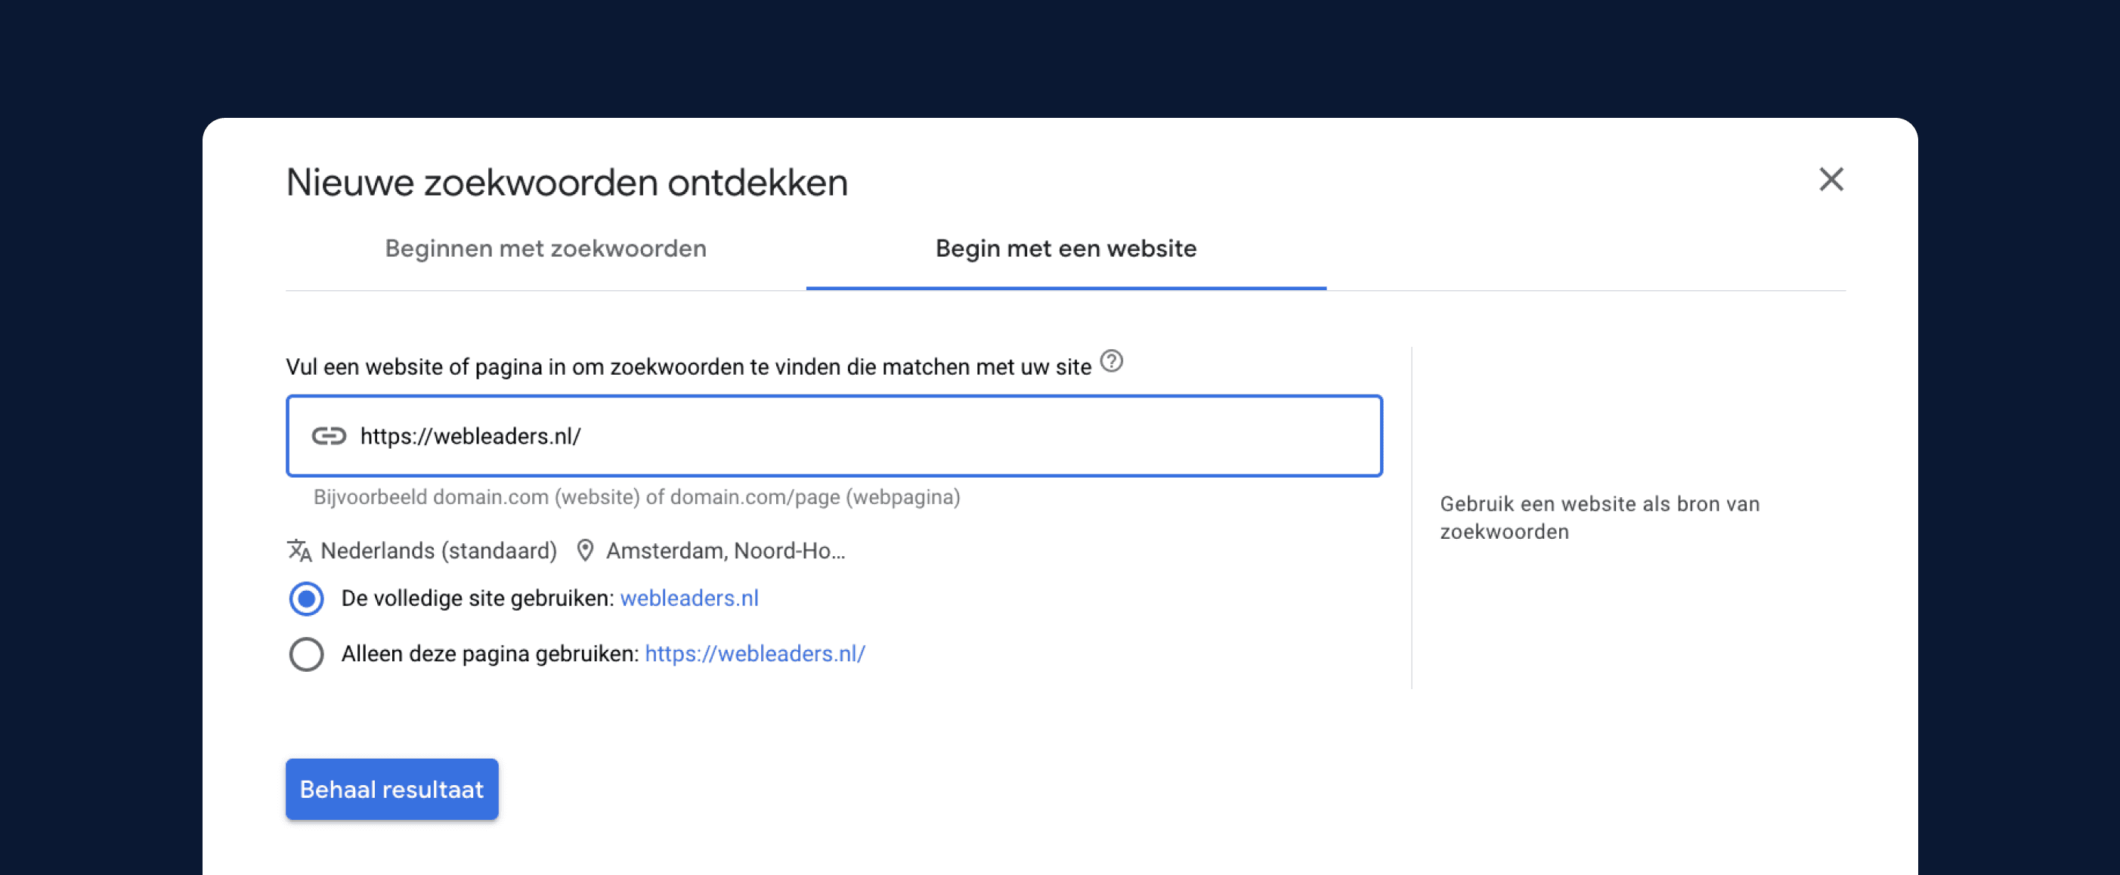Click the Alleen deze pagina gebruiken label text
Image resolution: width=2120 pixels, height=875 pixels.
coord(490,654)
